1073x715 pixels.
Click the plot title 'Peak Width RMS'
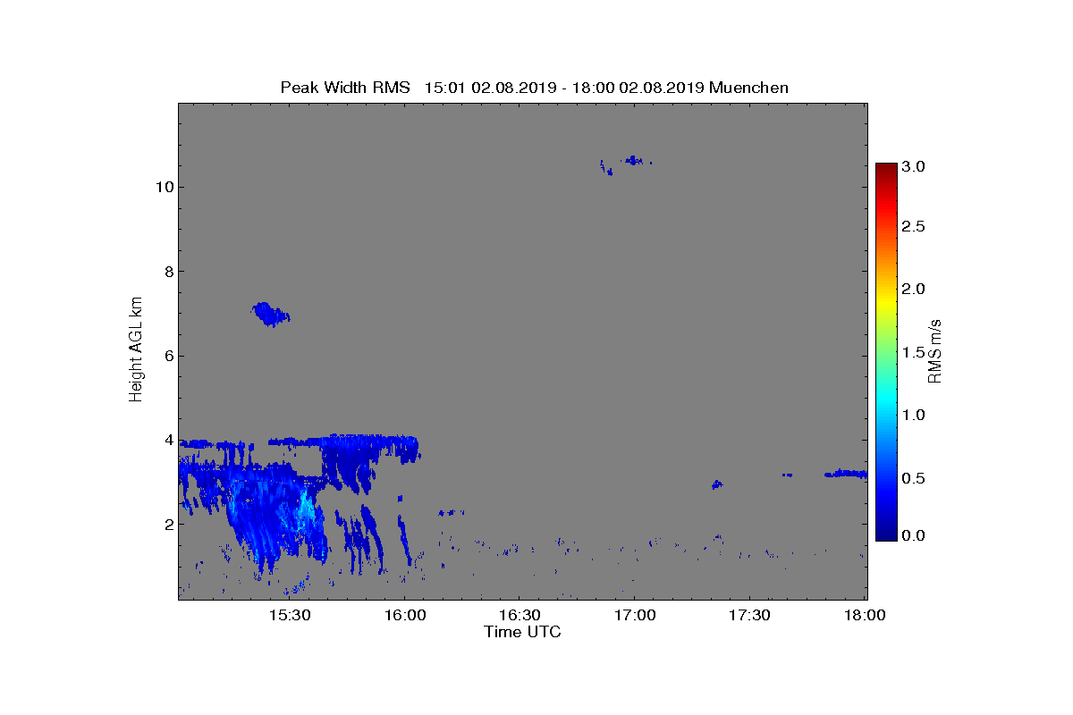(345, 88)
